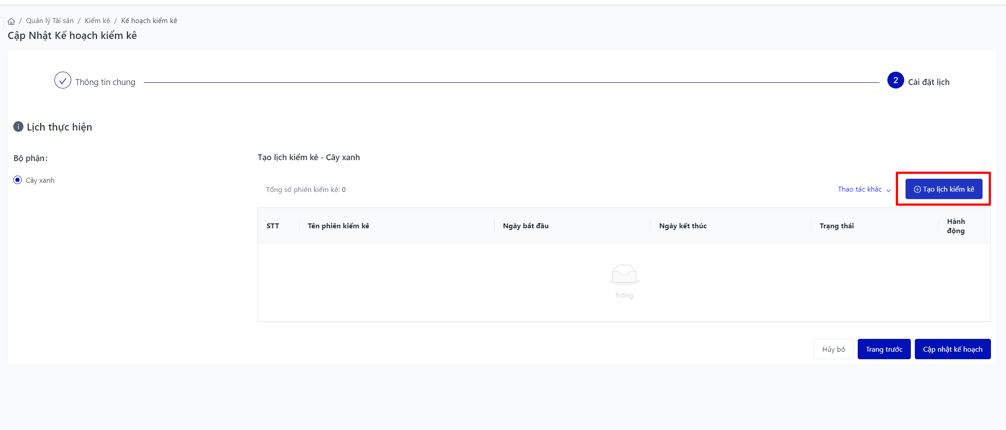Click the empty inbox icon in the table
This screenshot has height=430, width=1006.
[624, 274]
